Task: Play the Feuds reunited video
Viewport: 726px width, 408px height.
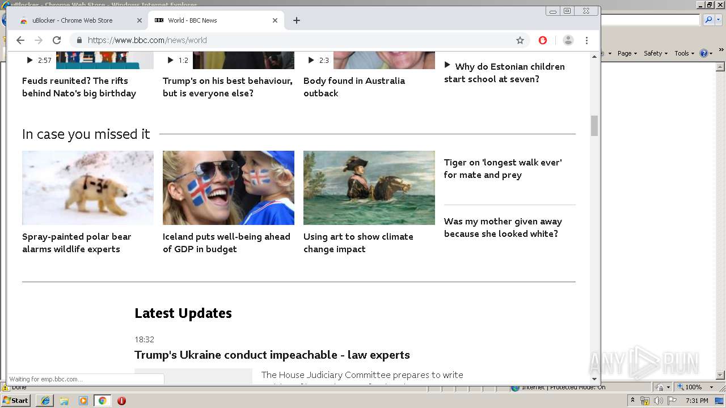Action: (x=39, y=60)
